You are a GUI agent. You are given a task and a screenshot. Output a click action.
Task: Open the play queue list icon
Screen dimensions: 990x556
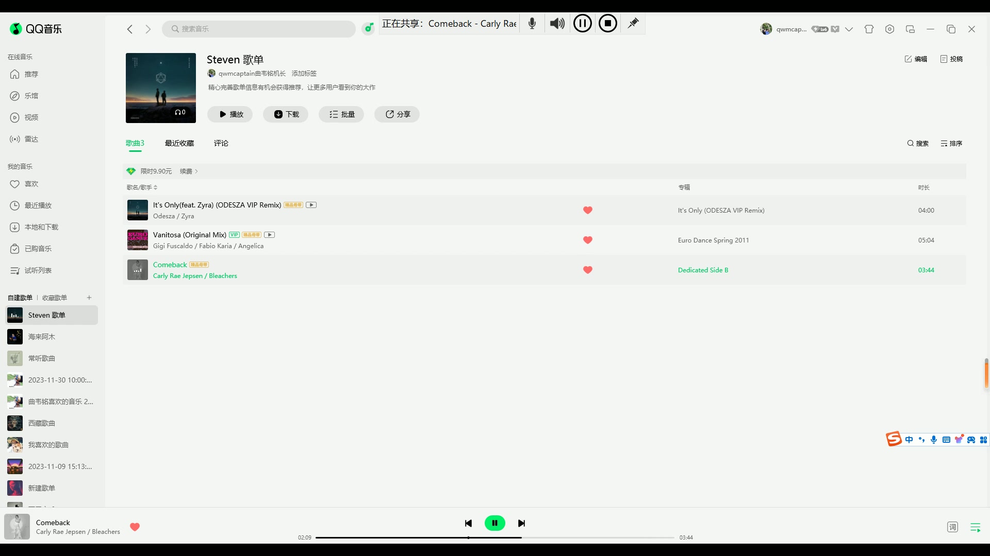pos(975,527)
